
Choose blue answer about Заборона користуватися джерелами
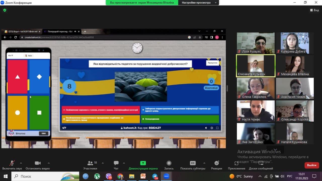(x=180, y=110)
